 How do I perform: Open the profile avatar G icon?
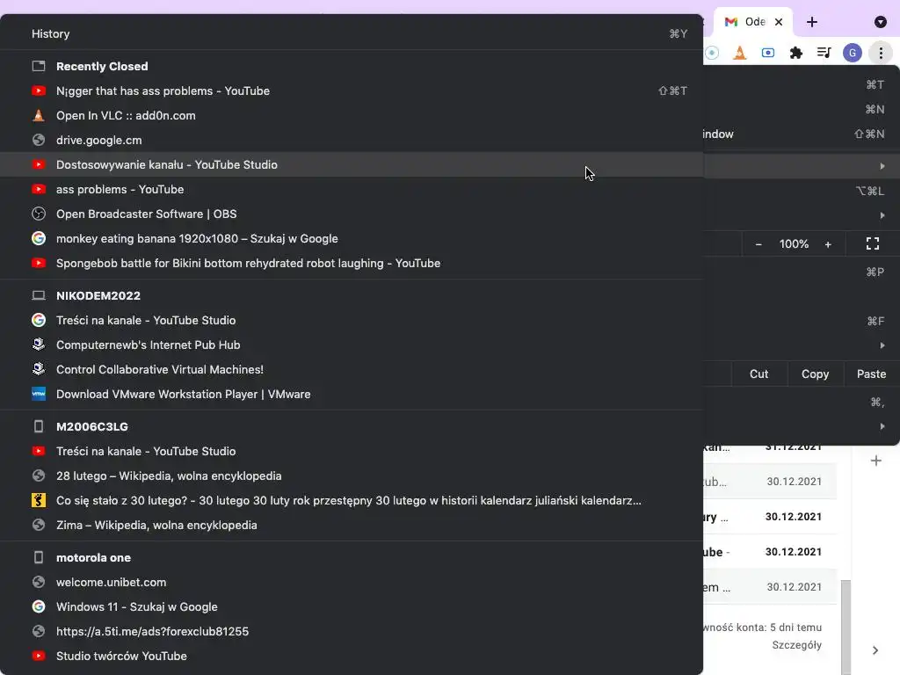pyautogui.click(x=853, y=53)
